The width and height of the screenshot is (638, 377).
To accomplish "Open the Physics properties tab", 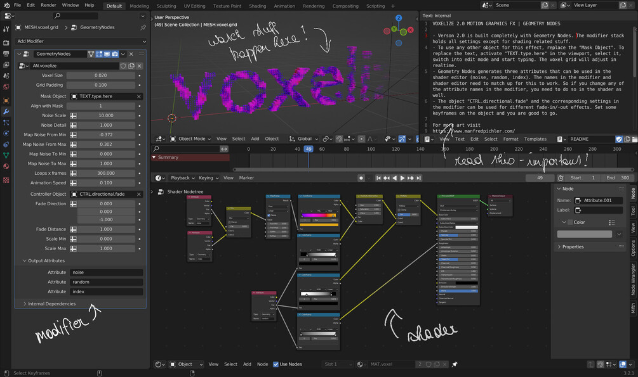I will tap(6, 133).
